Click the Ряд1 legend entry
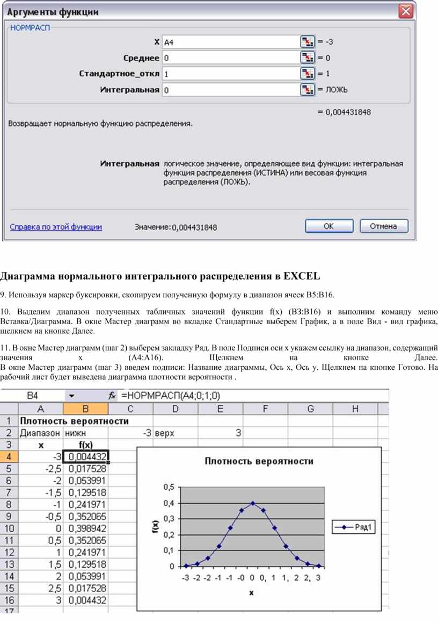This screenshot has width=438, height=622. pos(354,527)
